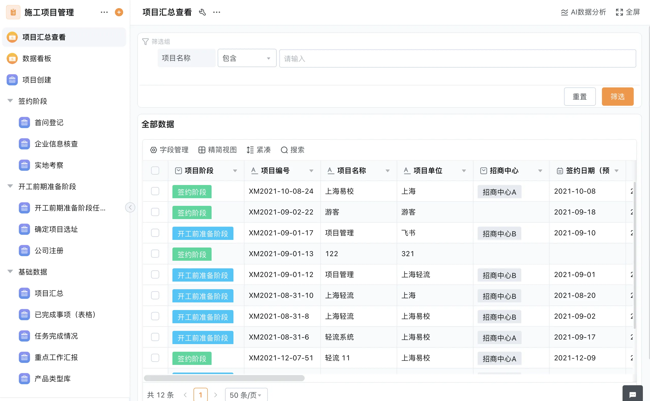Screen dimensions: 650x401
Task: Select all rows with header checkbox
Action: coord(155,171)
